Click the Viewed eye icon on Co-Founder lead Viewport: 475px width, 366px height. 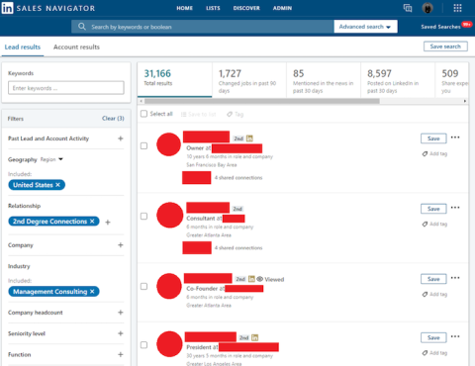(260, 279)
